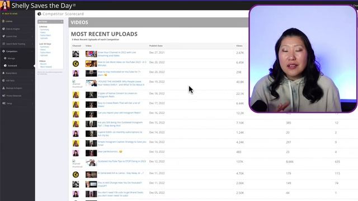
Task: Open 'Grow Your Channel in 2022' video link
Action: tap(117, 54)
